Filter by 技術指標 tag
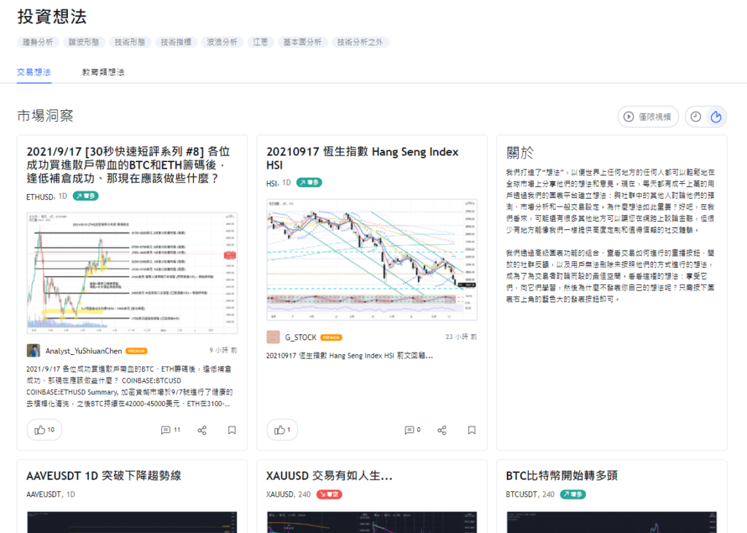 [176, 42]
